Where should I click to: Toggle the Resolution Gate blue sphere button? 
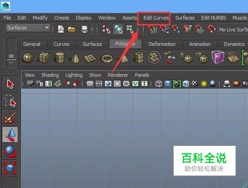click(108, 84)
